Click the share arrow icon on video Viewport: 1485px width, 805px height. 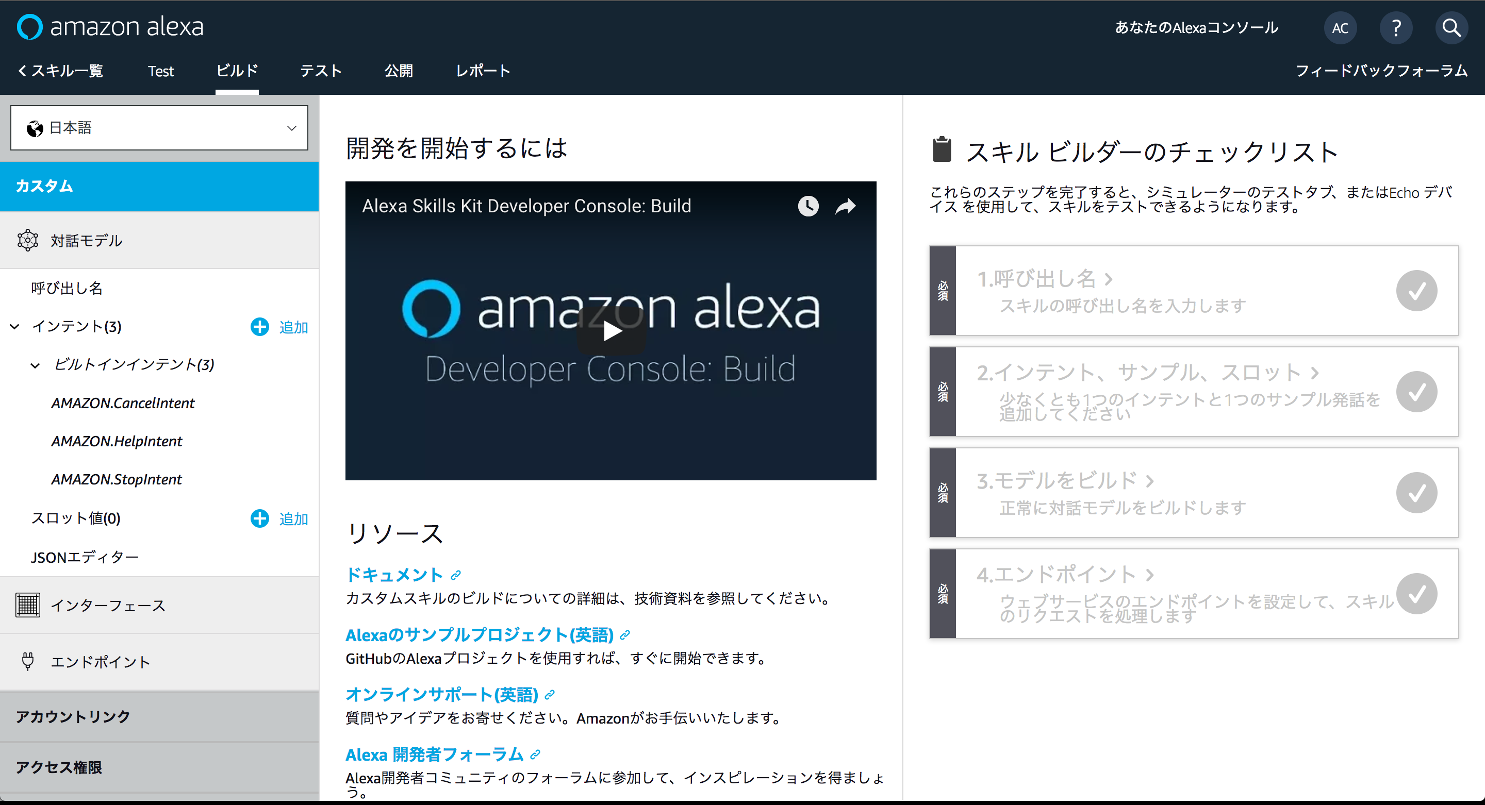pos(845,206)
